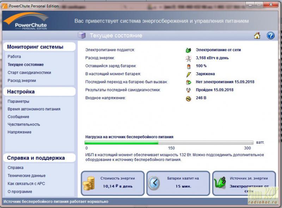Click the Батареи хватит на 15 мин. card
Viewport: 282px width, 208px height.
tap(178, 183)
